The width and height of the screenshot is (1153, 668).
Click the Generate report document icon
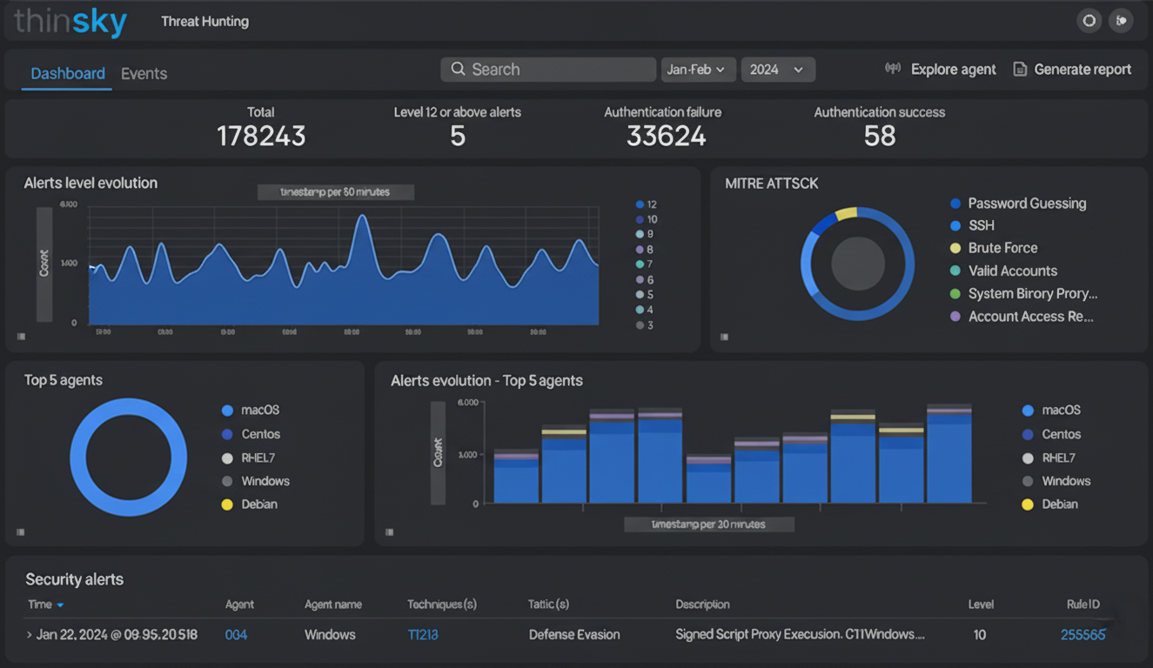[x=1020, y=69]
